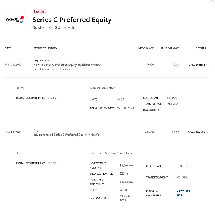Click the NowRx company logo
The width and height of the screenshot is (215, 210).
15,19
